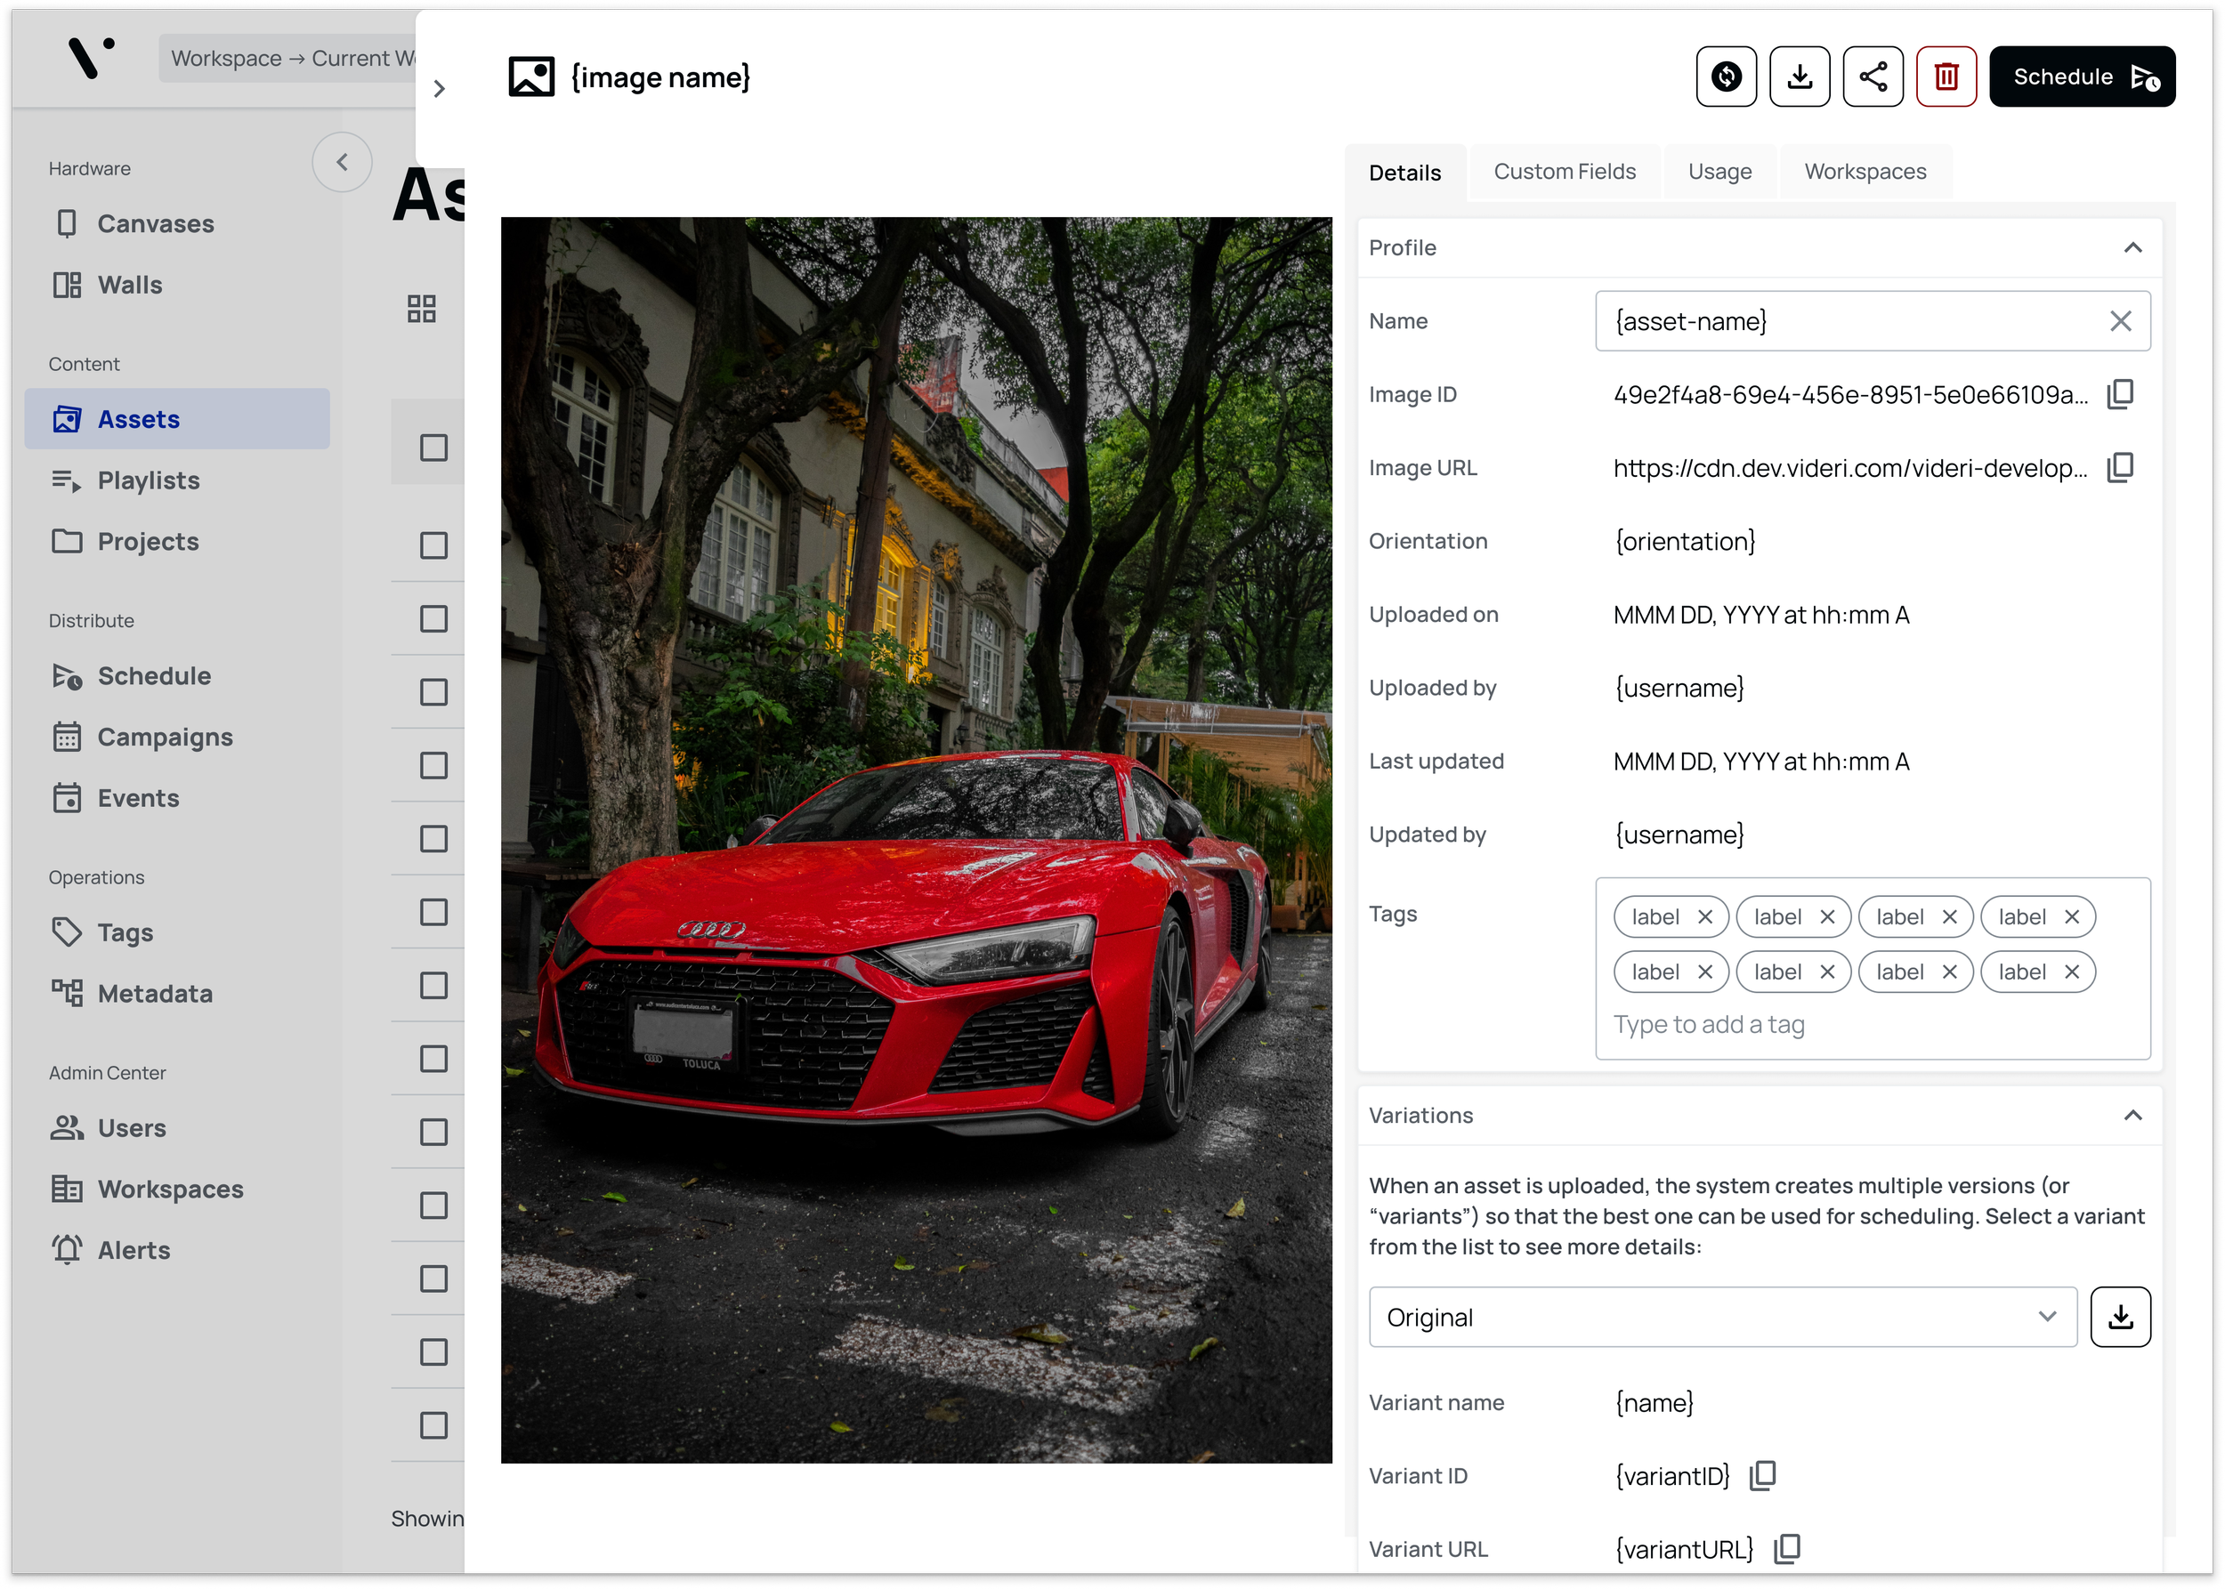This screenshot has height=1589, width=2225.
Task: Remove the first label tag
Action: pyautogui.click(x=1704, y=916)
